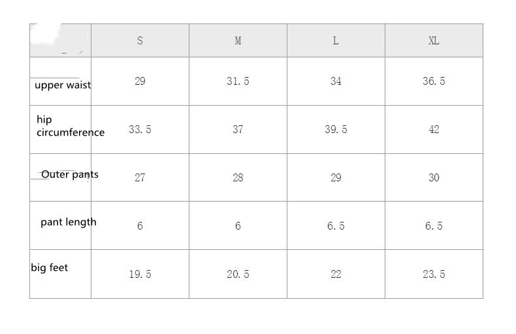516x334 pixels.
Task: Click big feet value 22 for L
Action: [336, 274]
